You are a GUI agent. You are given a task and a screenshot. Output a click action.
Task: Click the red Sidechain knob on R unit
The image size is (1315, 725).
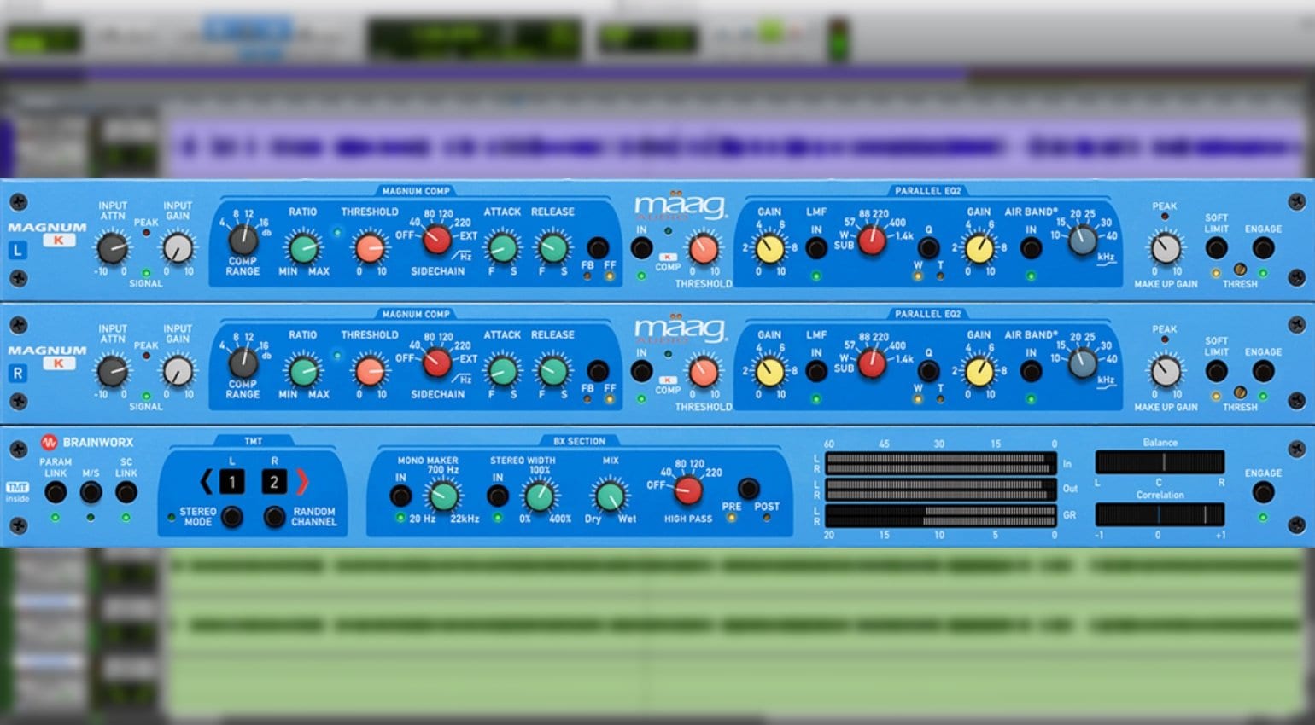tap(437, 364)
